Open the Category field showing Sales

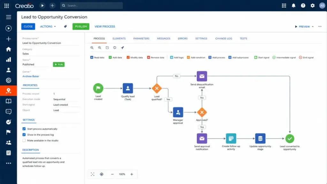pos(51,54)
